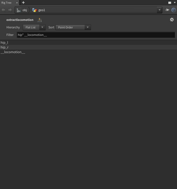Select the __locomotion__ joint entry
This screenshot has width=177, height=189.
[13, 52]
